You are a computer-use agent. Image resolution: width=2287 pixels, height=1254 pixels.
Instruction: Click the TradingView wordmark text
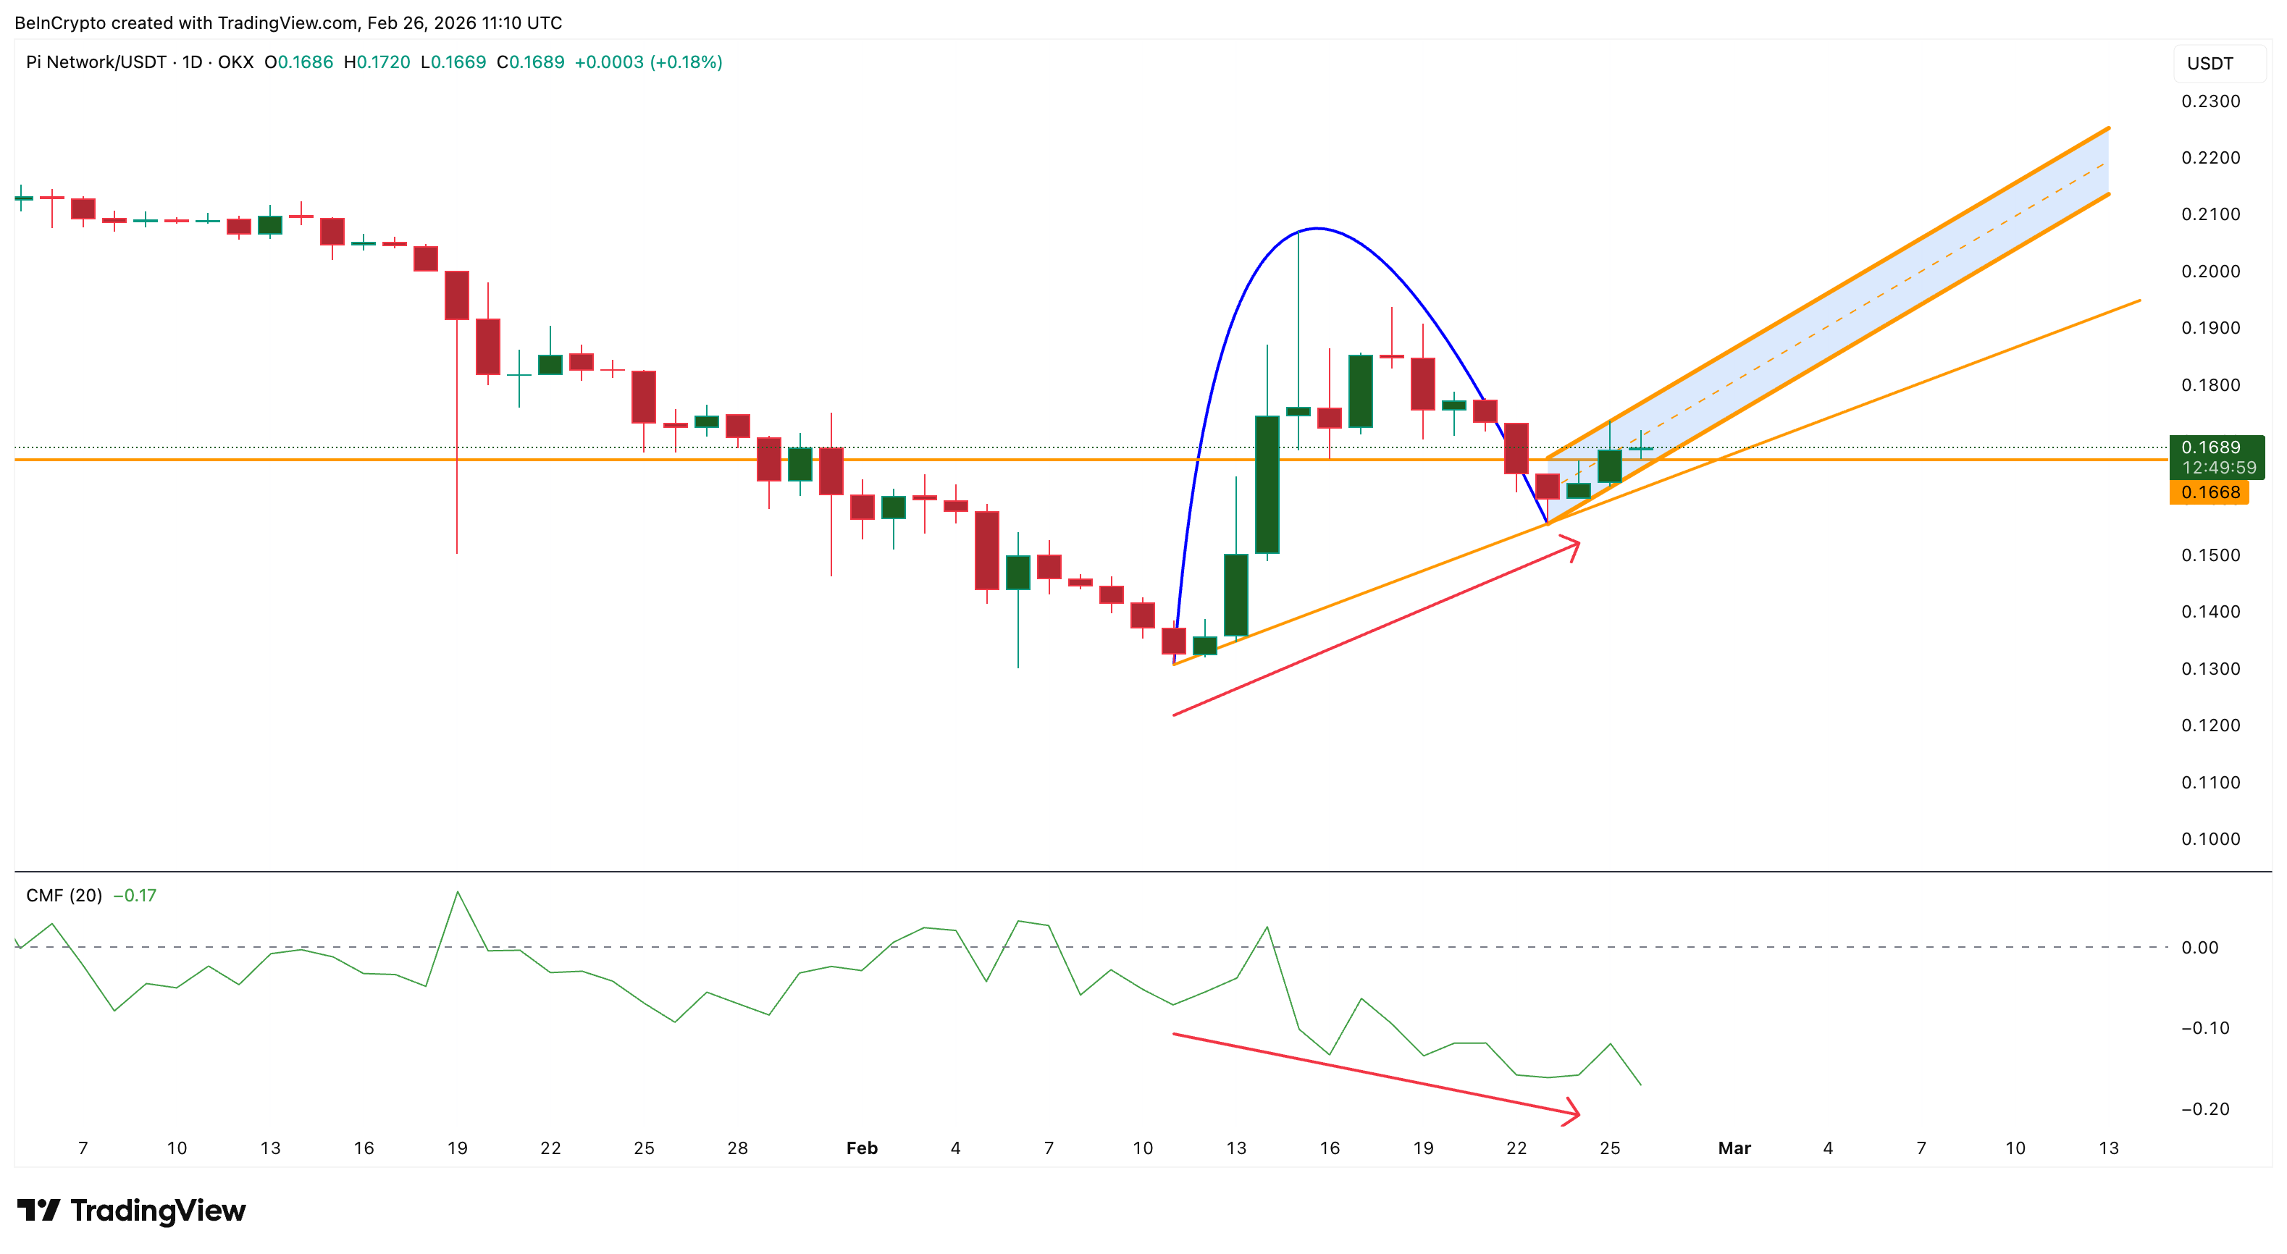pyautogui.click(x=157, y=1211)
